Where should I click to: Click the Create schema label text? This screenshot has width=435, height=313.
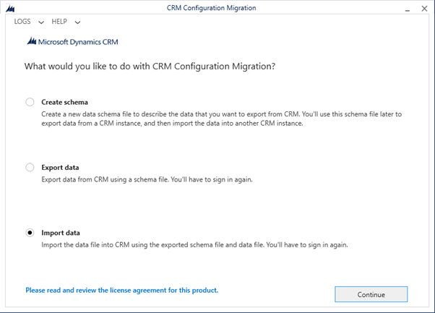tap(64, 102)
